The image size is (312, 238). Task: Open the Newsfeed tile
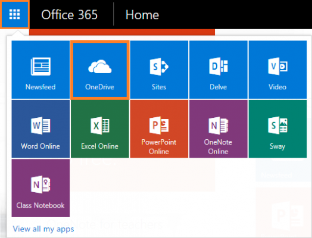[40, 70]
